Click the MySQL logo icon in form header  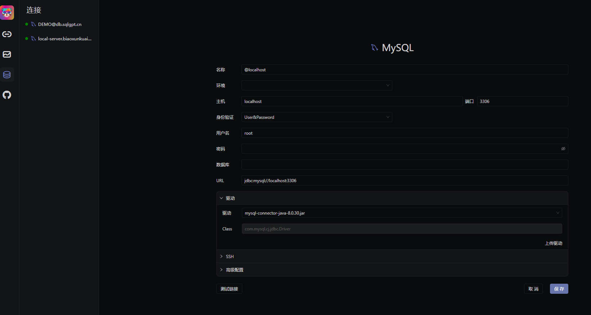tap(375, 48)
